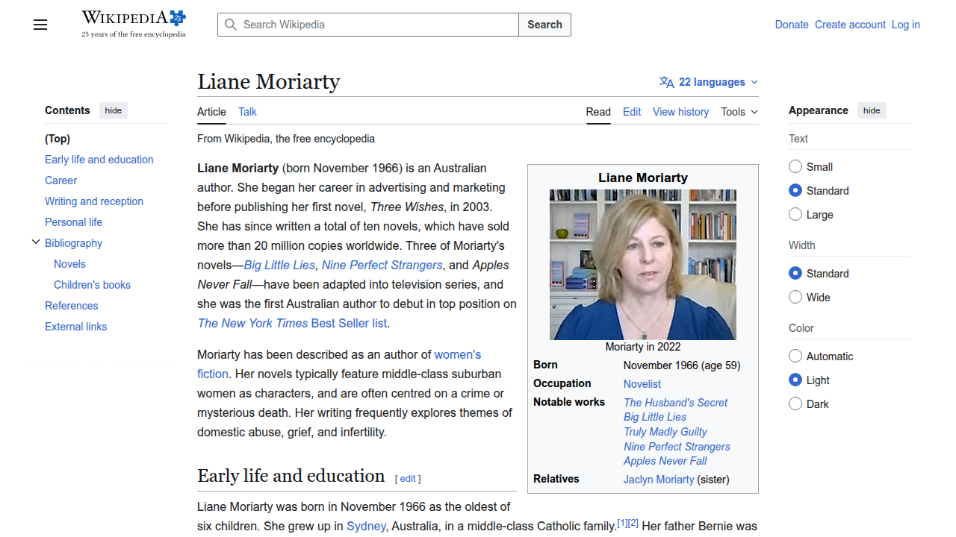Open the View history tab
The height and width of the screenshot is (537, 956).
pos(680,112)
